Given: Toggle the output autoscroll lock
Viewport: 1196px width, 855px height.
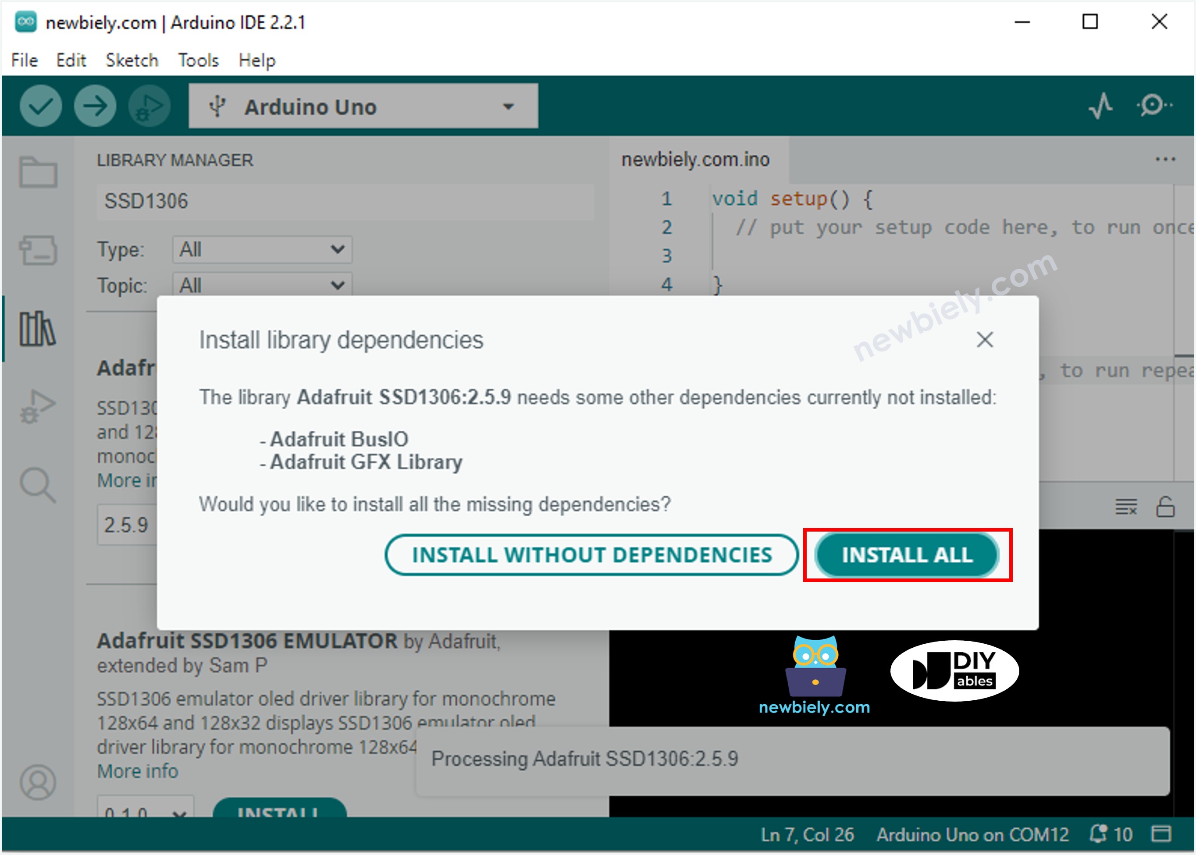Looking at the screenshot, I should 1167,507.
